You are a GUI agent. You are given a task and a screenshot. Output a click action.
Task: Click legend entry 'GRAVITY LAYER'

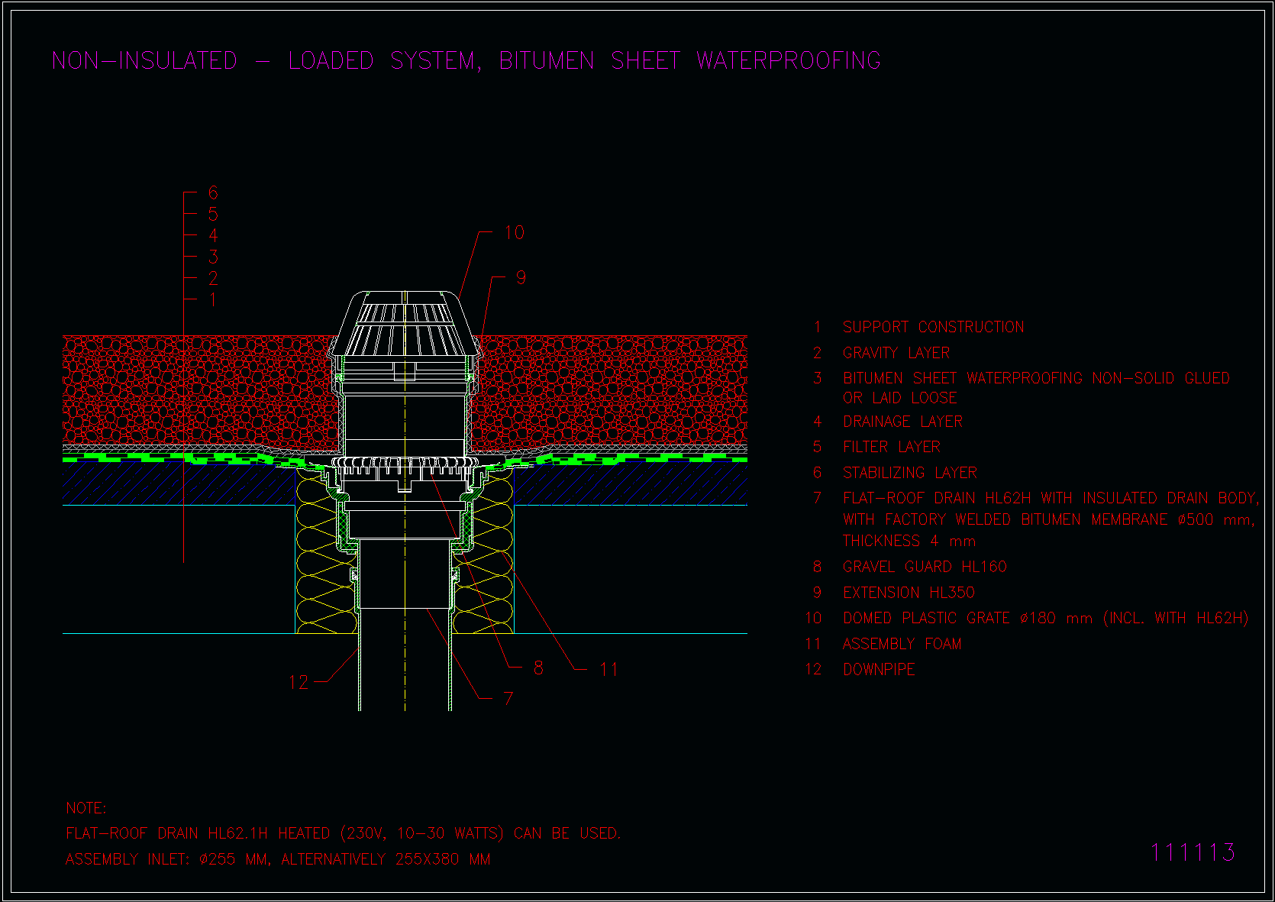point(896,354)
